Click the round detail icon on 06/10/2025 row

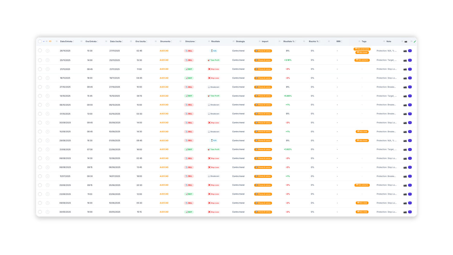pyautogui.click(x=47, y=105)
